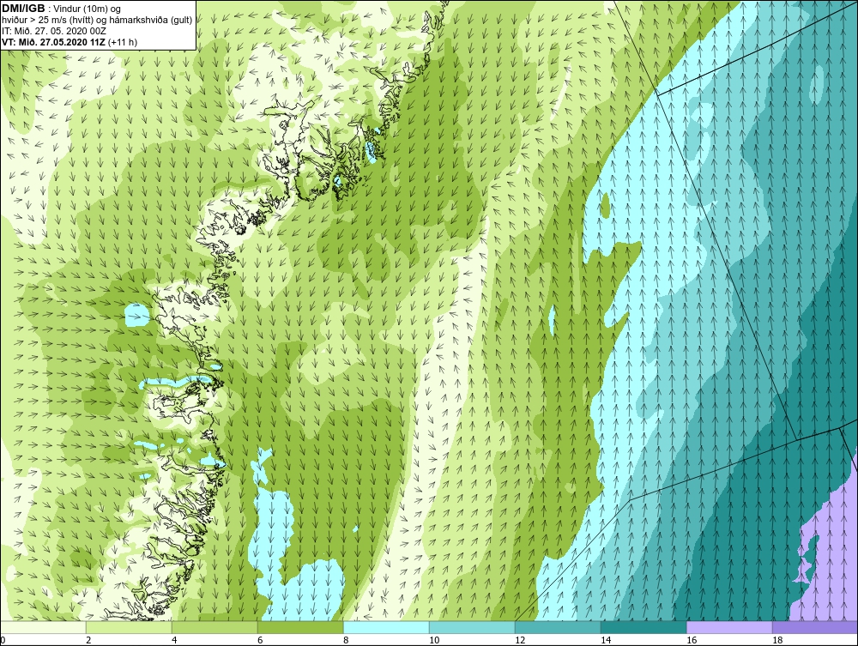Click the 'VT: Mið. 27.05.2020 11Z' valid time

coord(54,42)
